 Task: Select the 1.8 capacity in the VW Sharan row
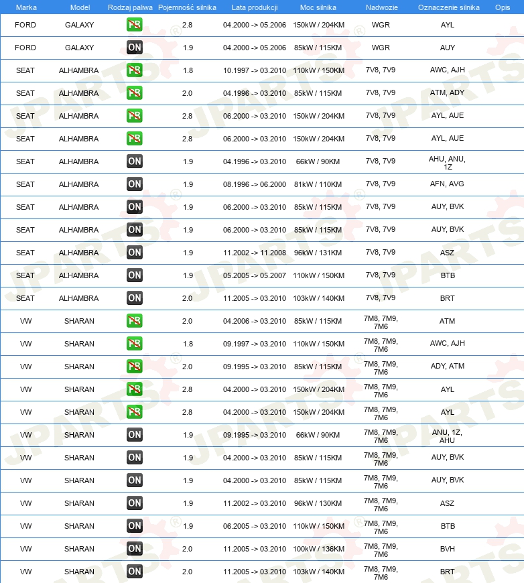click(x=188, y=344)
